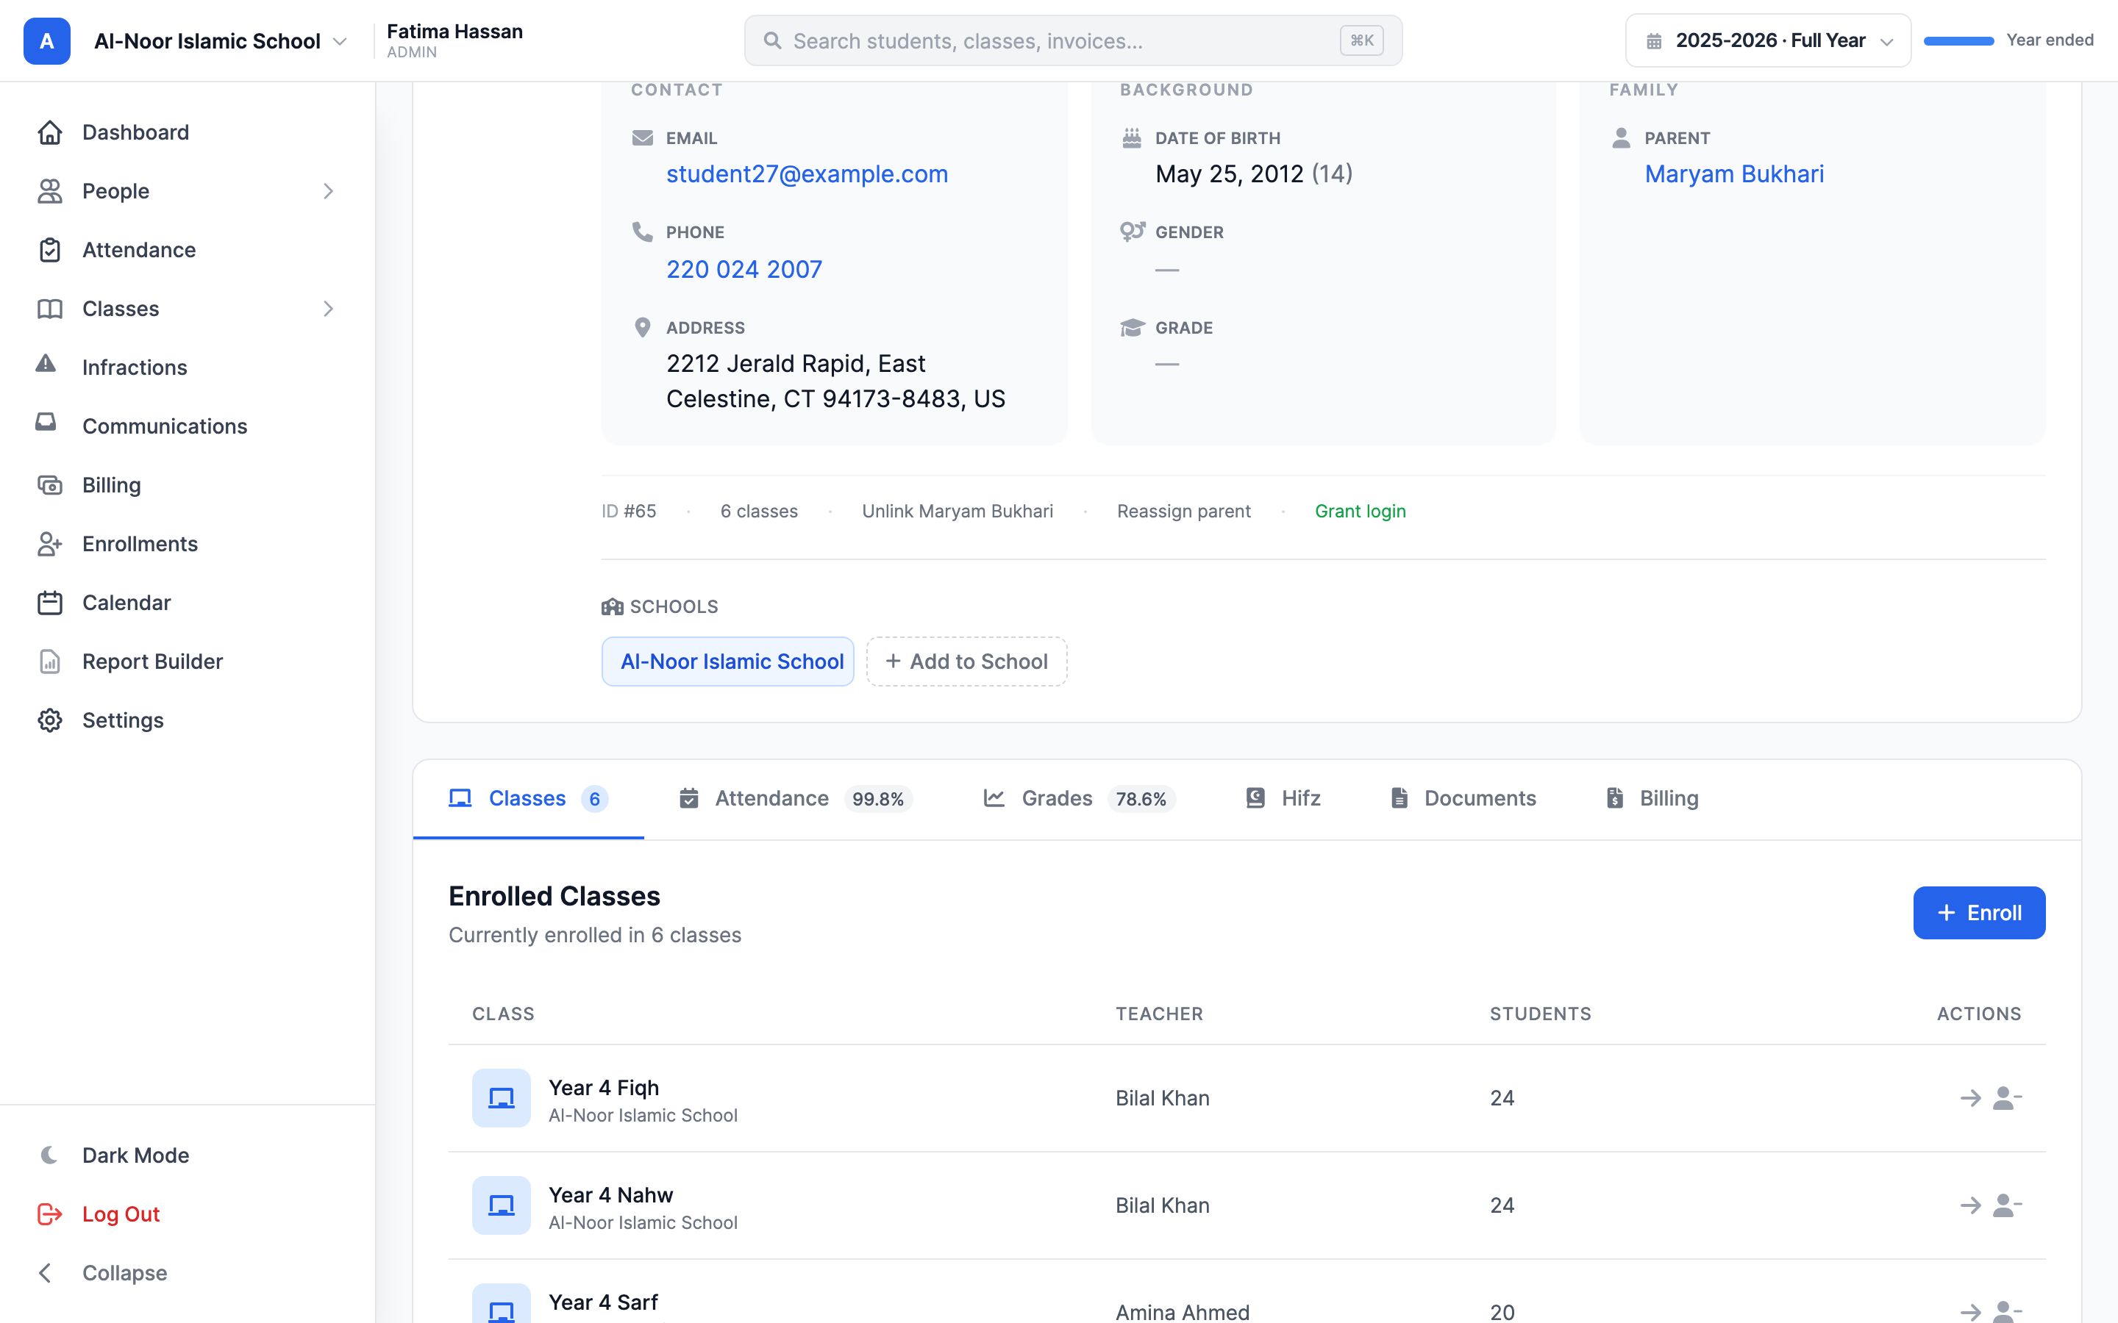Click Year 4 Fiqh class thumbnail icon
The image size is (2118, 1323).
click(502, 1097)
